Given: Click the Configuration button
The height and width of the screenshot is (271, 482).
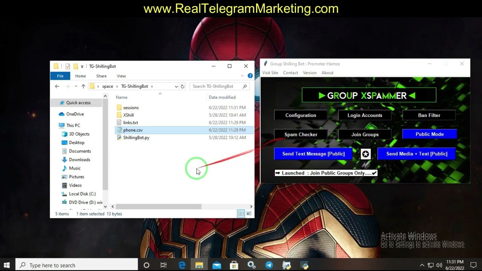Looking at the screenshot, I should (x=300, y=116).
